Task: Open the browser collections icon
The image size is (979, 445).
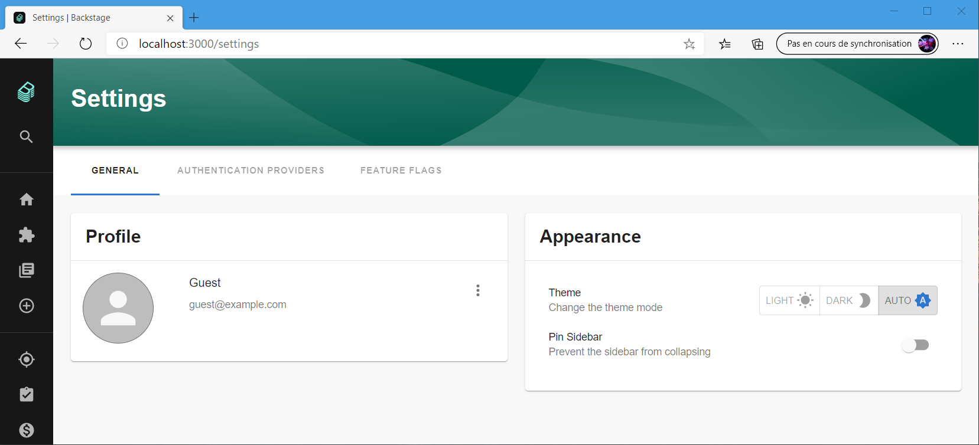Action: click(x=757, y=44)
